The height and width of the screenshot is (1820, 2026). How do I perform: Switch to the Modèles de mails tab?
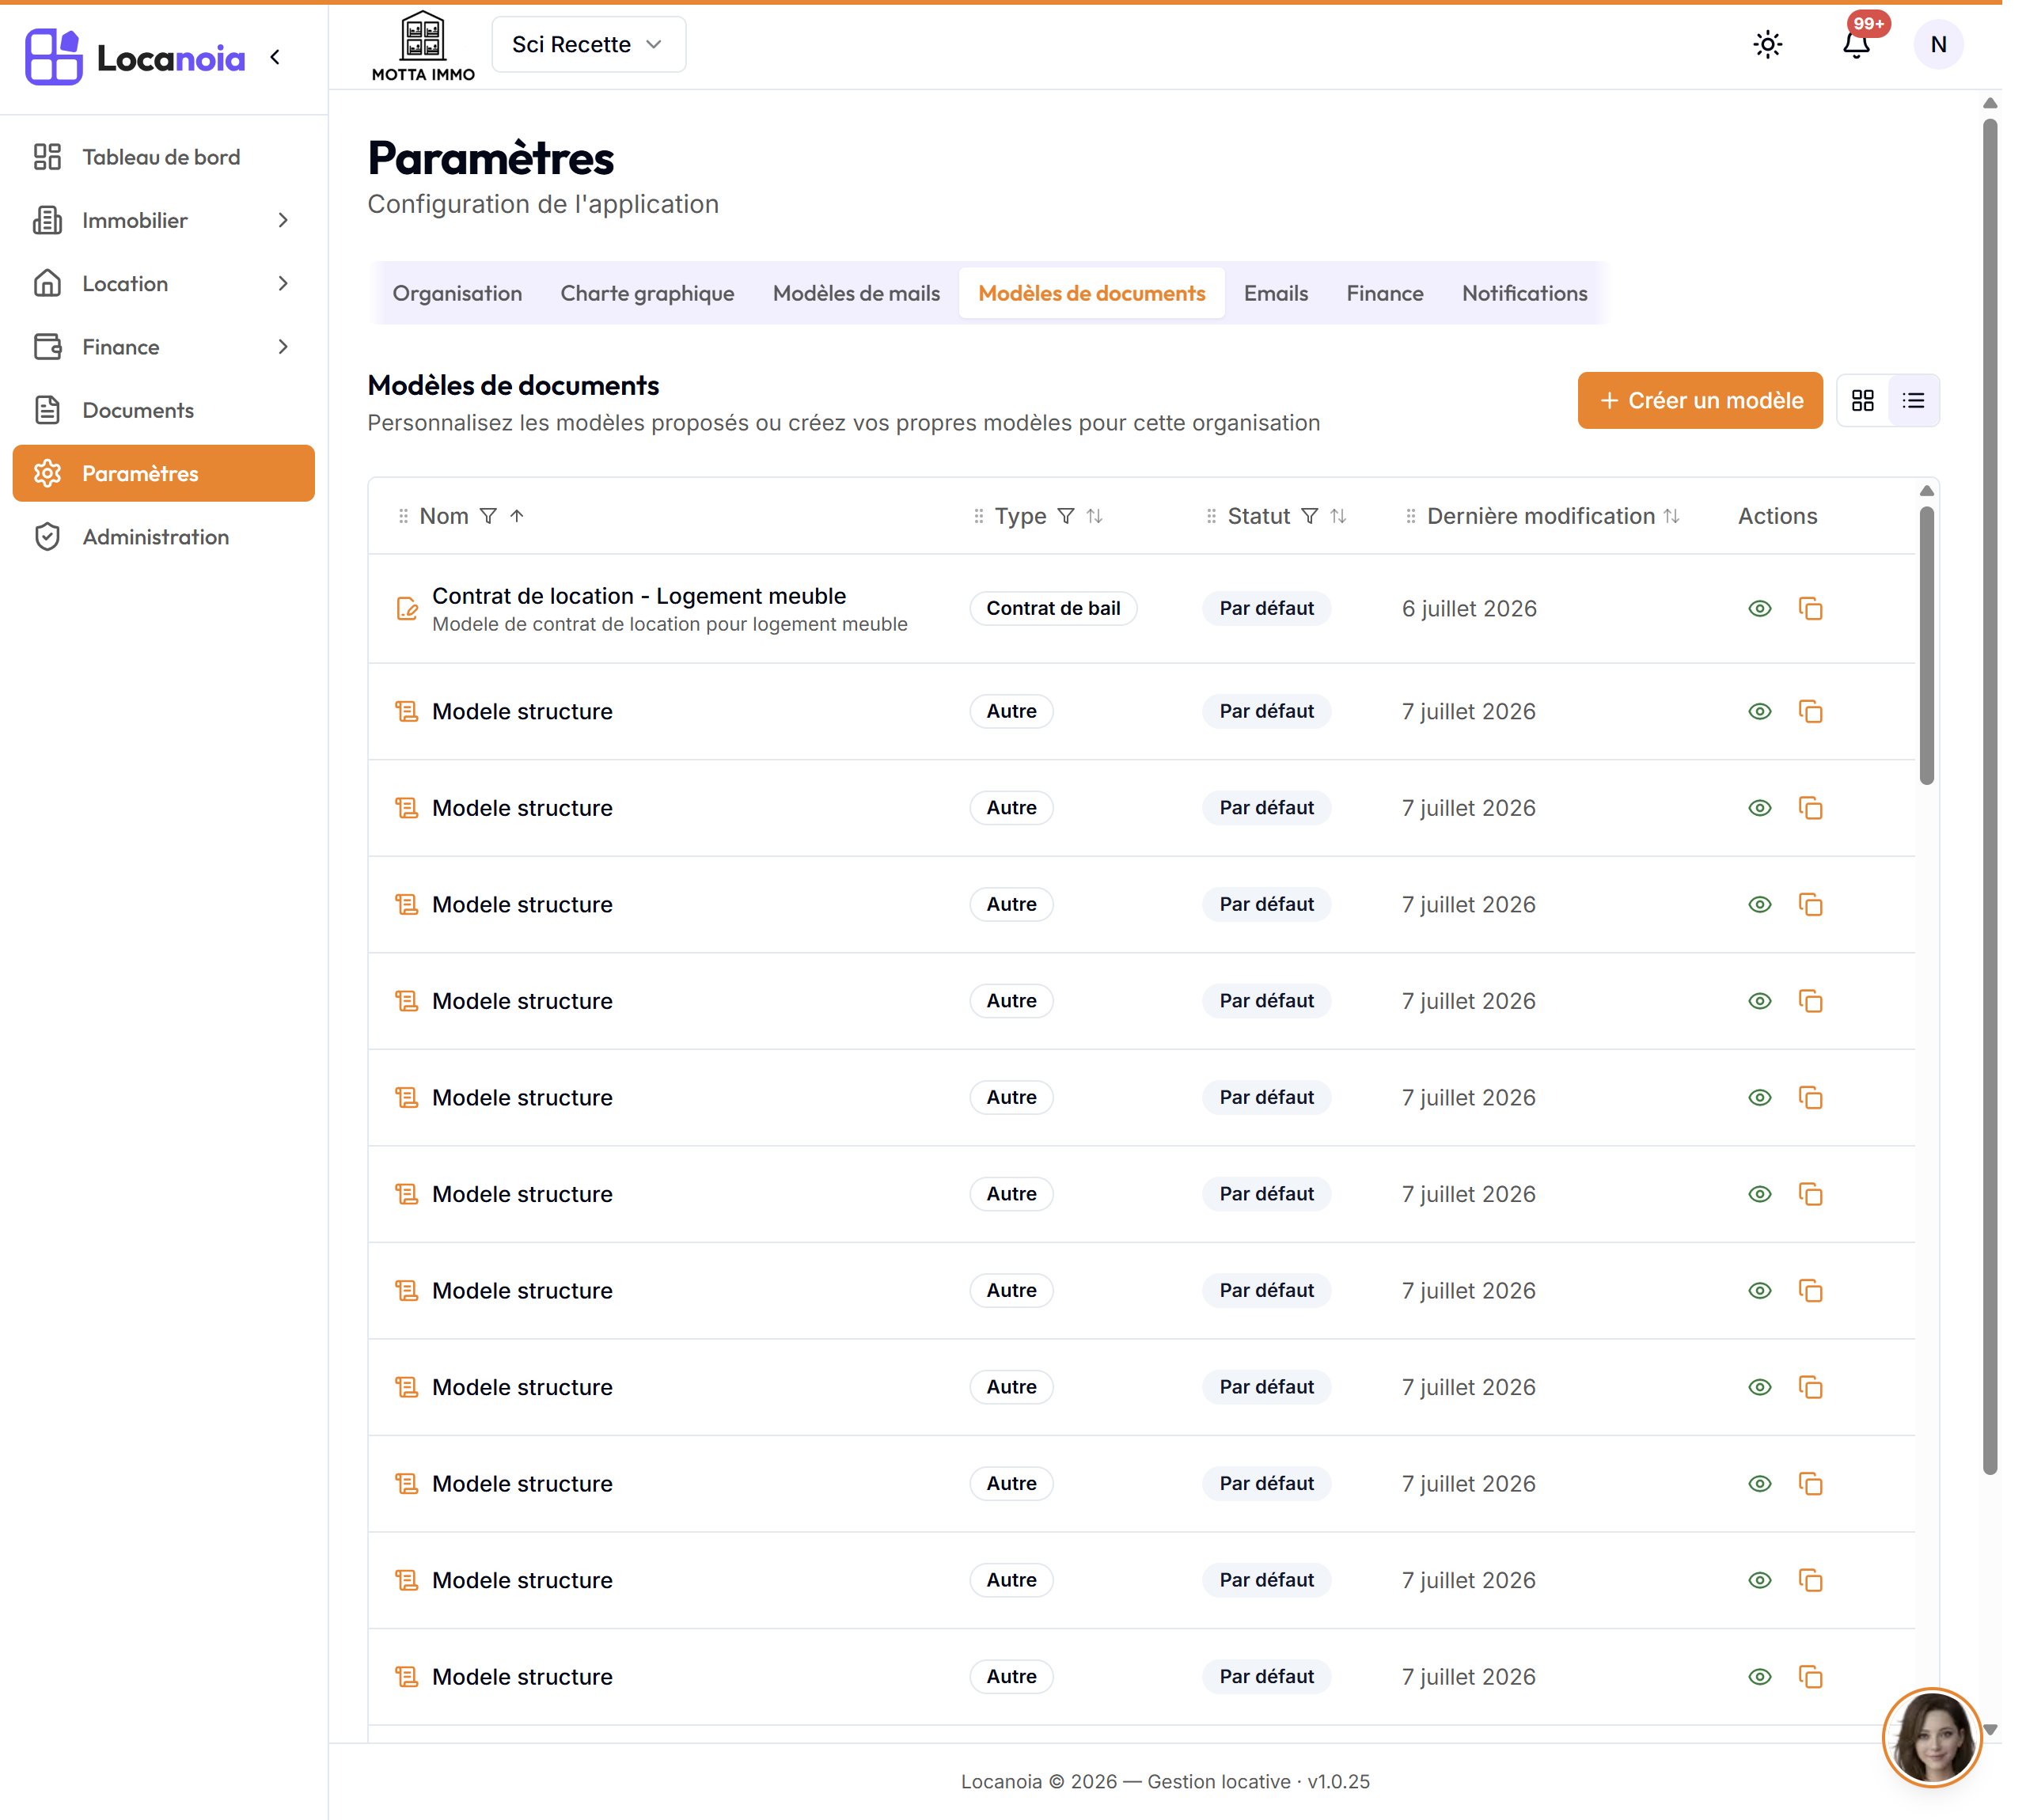pyautogui.click(x=856, y=293)
